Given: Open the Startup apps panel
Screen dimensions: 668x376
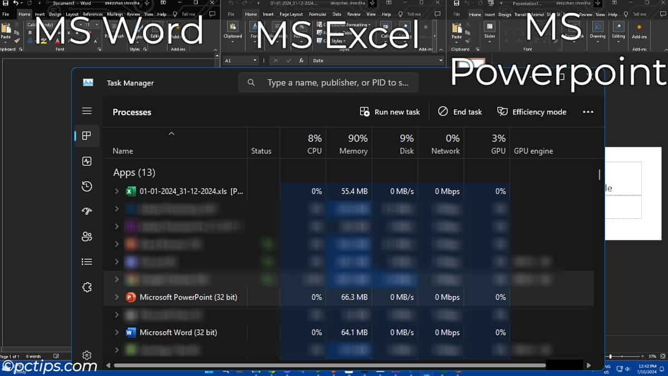Looking at the screenshot, I should (87, 211).
